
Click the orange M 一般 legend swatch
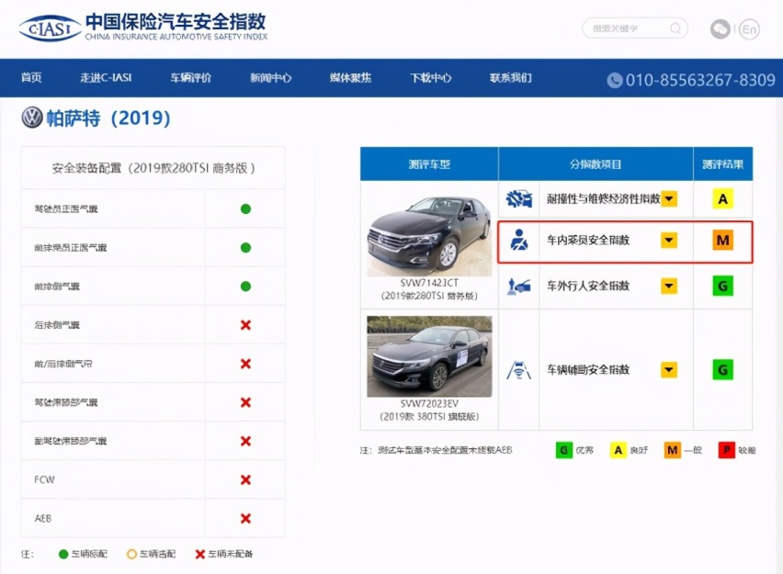coord(673,450)
